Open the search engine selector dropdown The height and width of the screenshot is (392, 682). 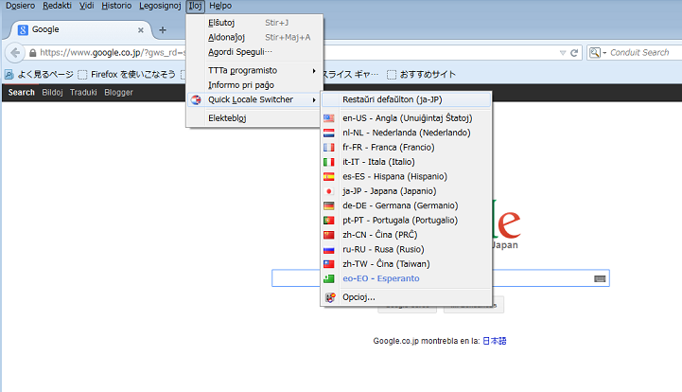coord(598,53)
